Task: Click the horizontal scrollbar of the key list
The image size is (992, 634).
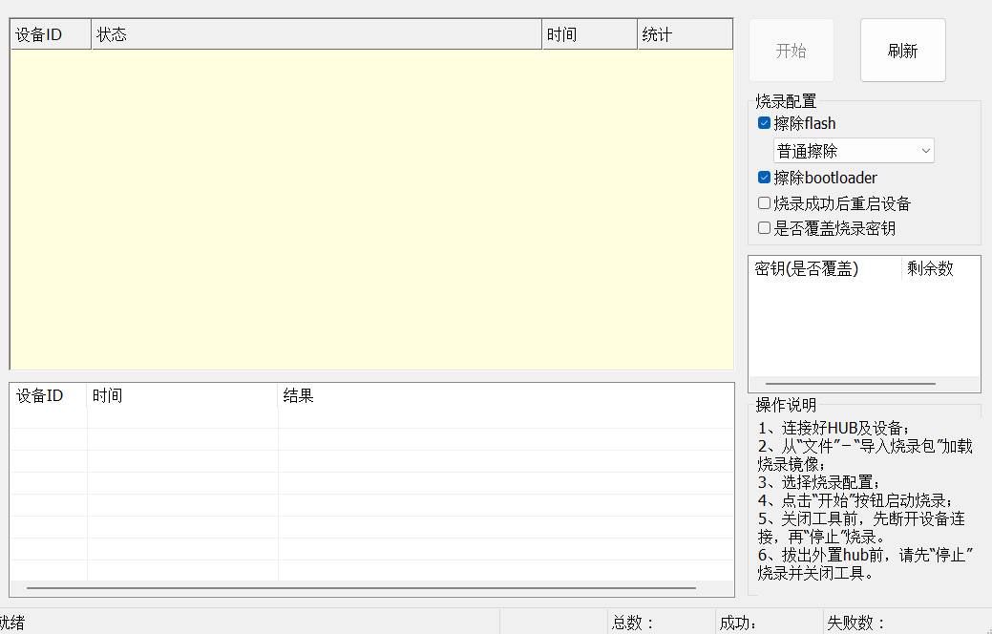Action: pyautogui.click(x=851, y=384)
